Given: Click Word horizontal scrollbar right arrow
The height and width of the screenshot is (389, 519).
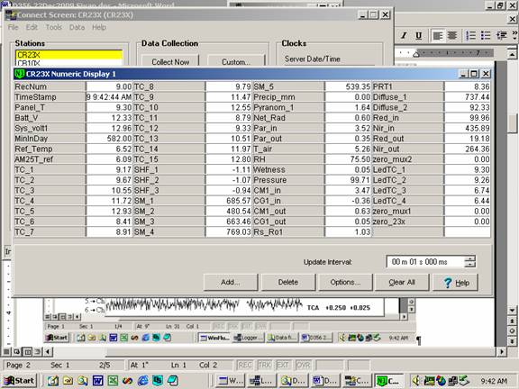Looking at the screenshot, I should pos(502,351).
